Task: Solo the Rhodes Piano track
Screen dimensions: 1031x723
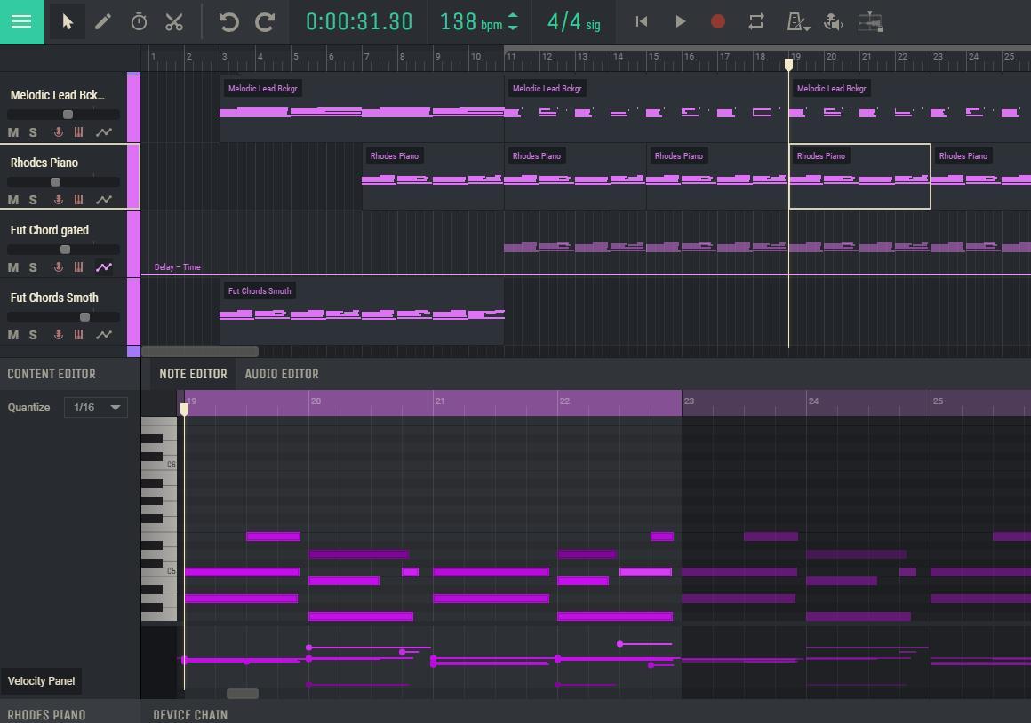Action: (x=32, y=199)
